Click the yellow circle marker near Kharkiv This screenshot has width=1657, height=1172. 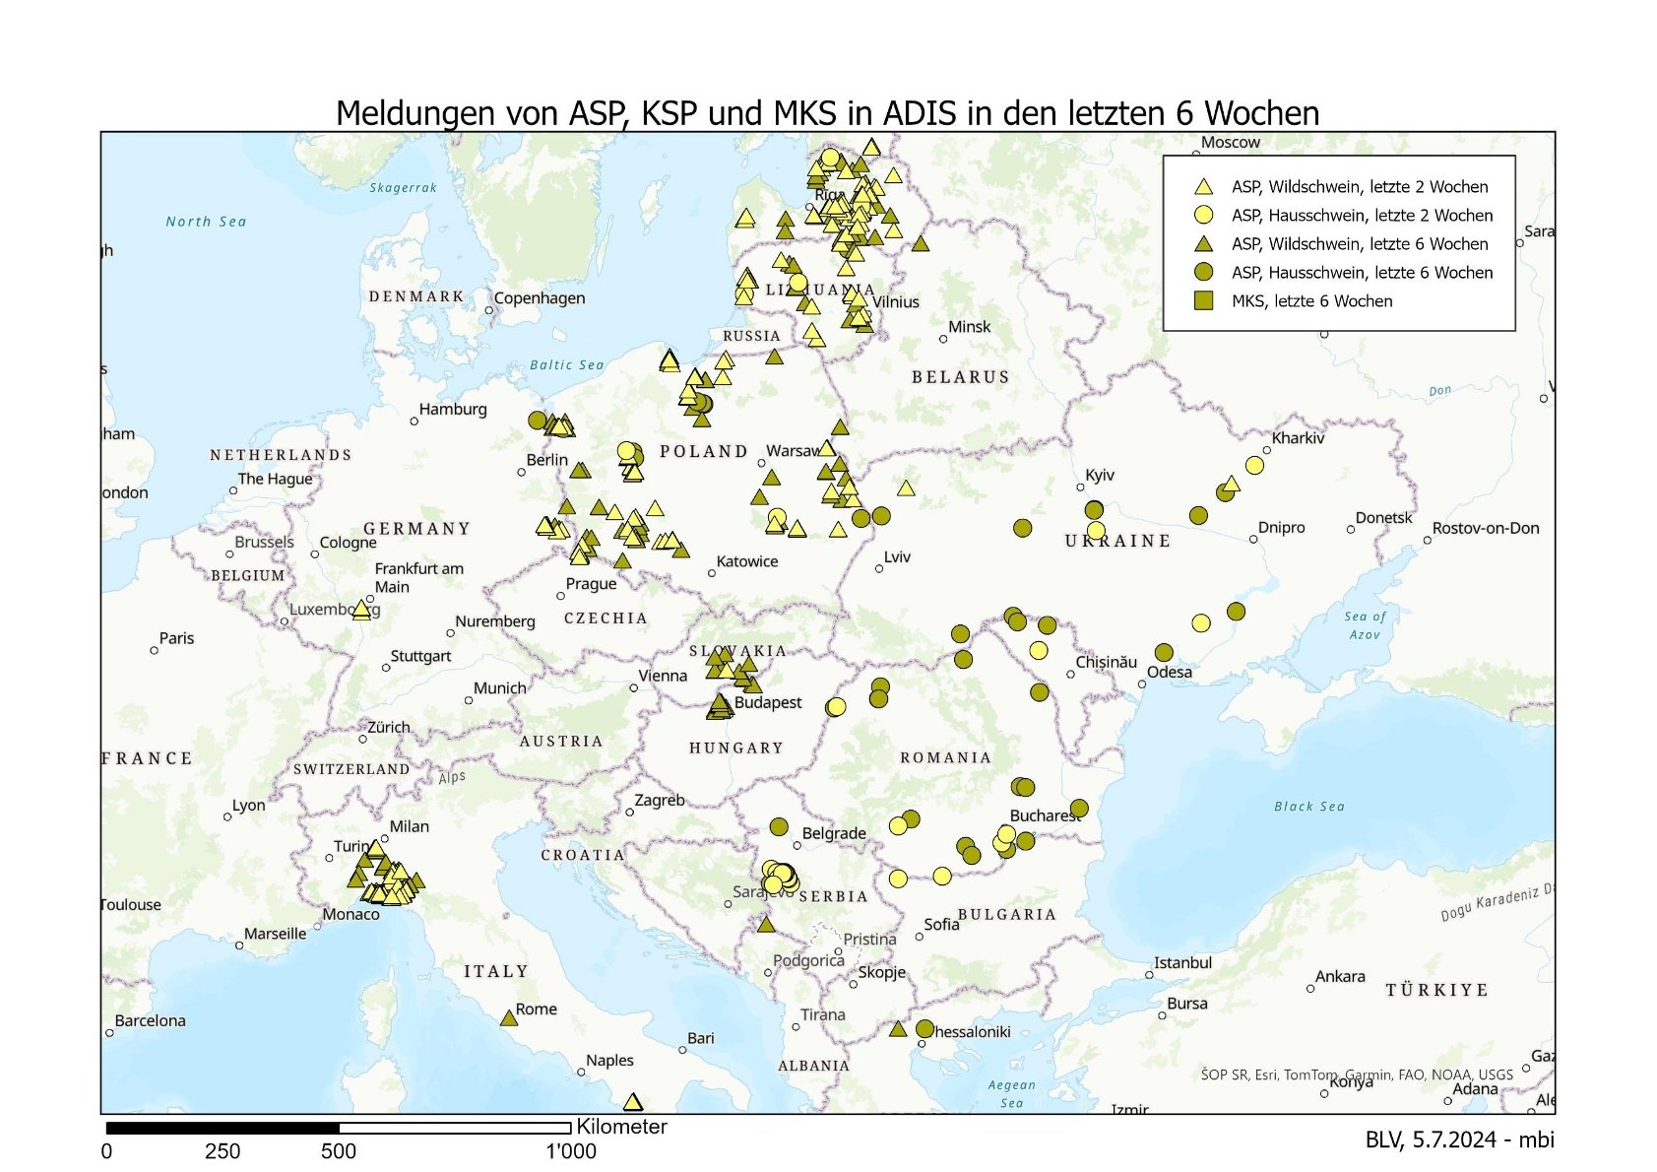(x=1254, y=465)
